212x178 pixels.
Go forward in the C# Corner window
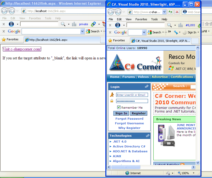[x=118, y=12]
